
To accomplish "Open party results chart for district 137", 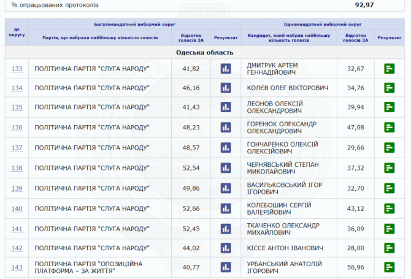I will coord(226,148).
